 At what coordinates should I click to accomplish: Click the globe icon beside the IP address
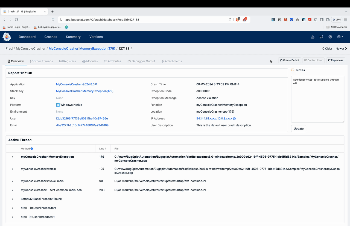234,119
